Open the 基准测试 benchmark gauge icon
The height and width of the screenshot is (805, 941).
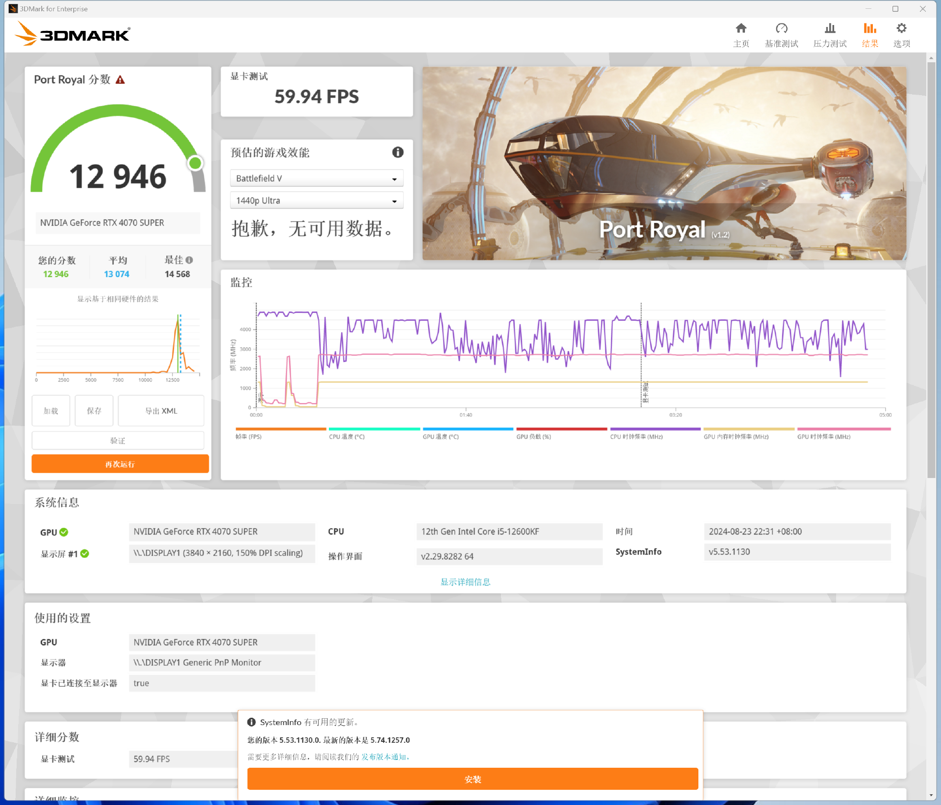coord(782,28)
